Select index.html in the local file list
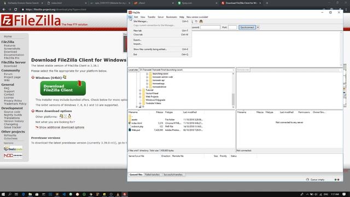350x197 pixels. [137, 123]
